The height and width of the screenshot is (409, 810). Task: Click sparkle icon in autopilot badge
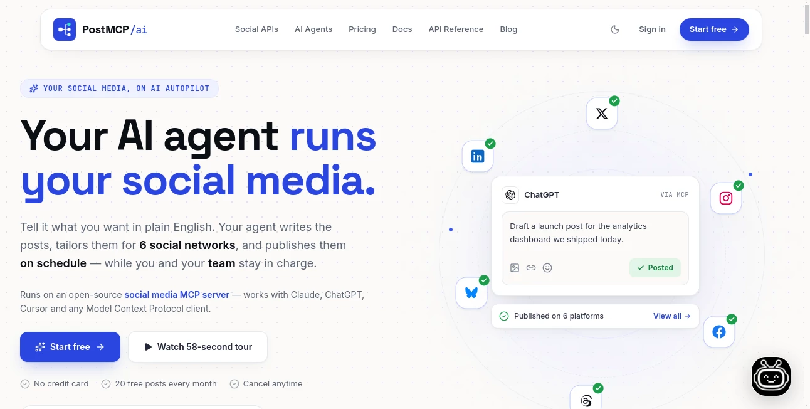pyautogui.click(x=34, y=88)
